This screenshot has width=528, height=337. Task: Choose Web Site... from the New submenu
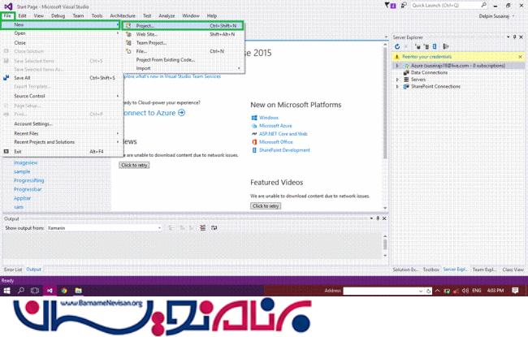coord(184,34)
